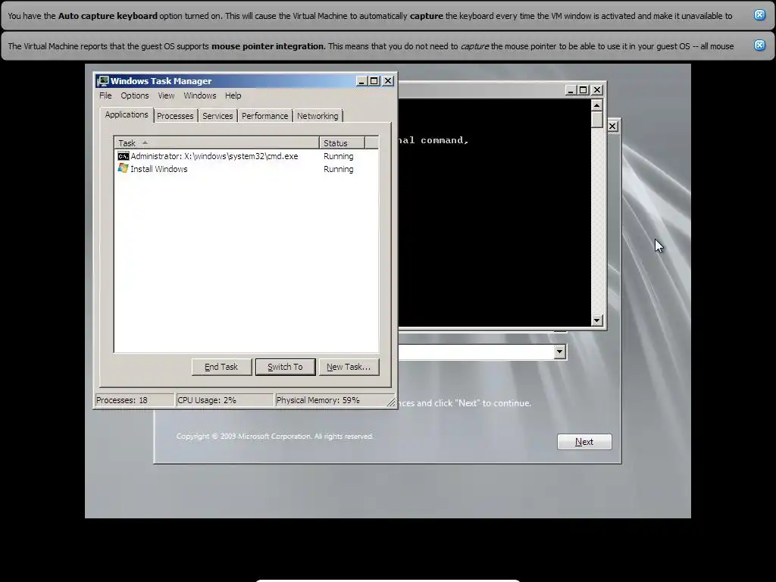Click the command prompt scroll up arrow
776x582 pixels.
[597, 105]
